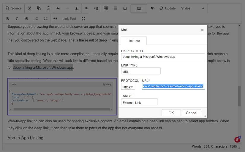
Task: Unlink using the broken chain icon
Action: point(96,8)
